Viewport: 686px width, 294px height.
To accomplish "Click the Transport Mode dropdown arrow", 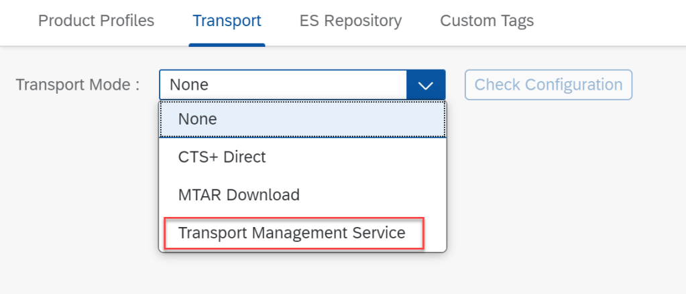I will click(426, 85).
